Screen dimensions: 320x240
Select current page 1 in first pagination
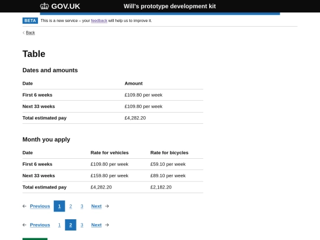tap(59, 206)
